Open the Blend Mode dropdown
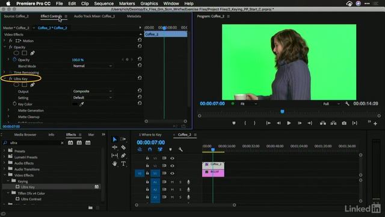 tap(92, 66)
